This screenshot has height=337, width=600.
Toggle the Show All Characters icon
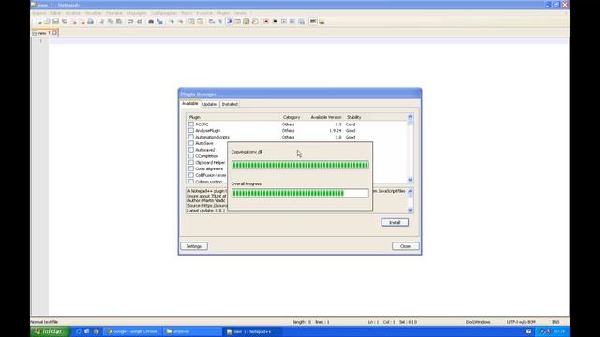tap(220, 22)
